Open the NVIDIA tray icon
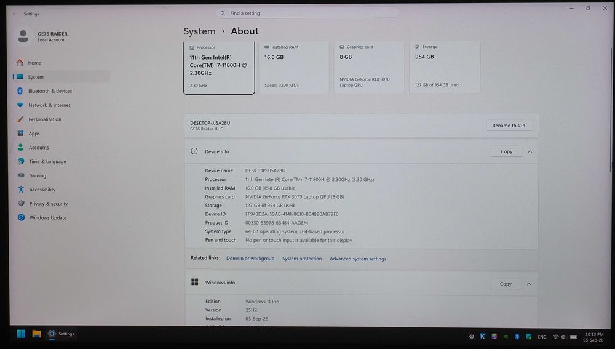 click(506, 337)
